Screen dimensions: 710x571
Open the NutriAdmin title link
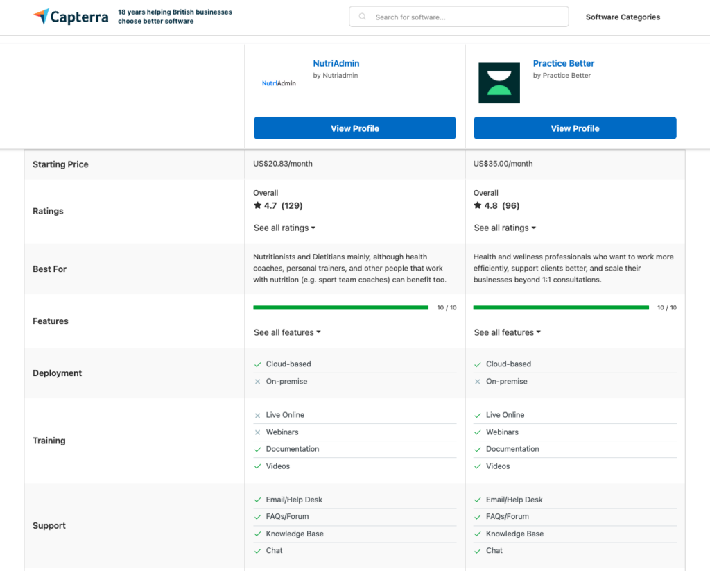click(336, 63)
